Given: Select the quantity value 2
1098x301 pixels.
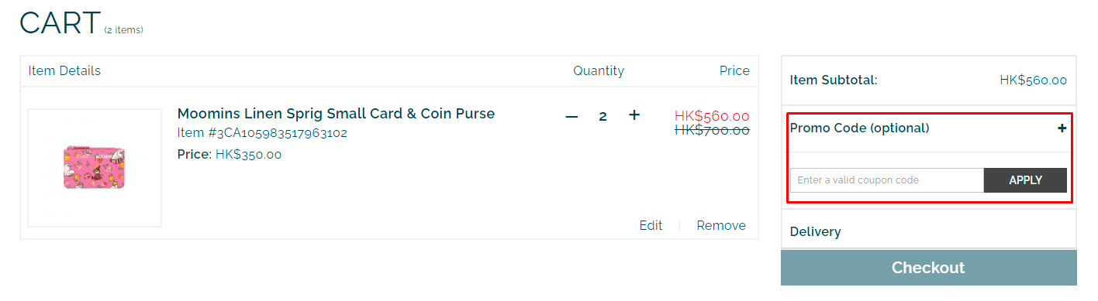Looking at the screenshot, I should [603, 117].
